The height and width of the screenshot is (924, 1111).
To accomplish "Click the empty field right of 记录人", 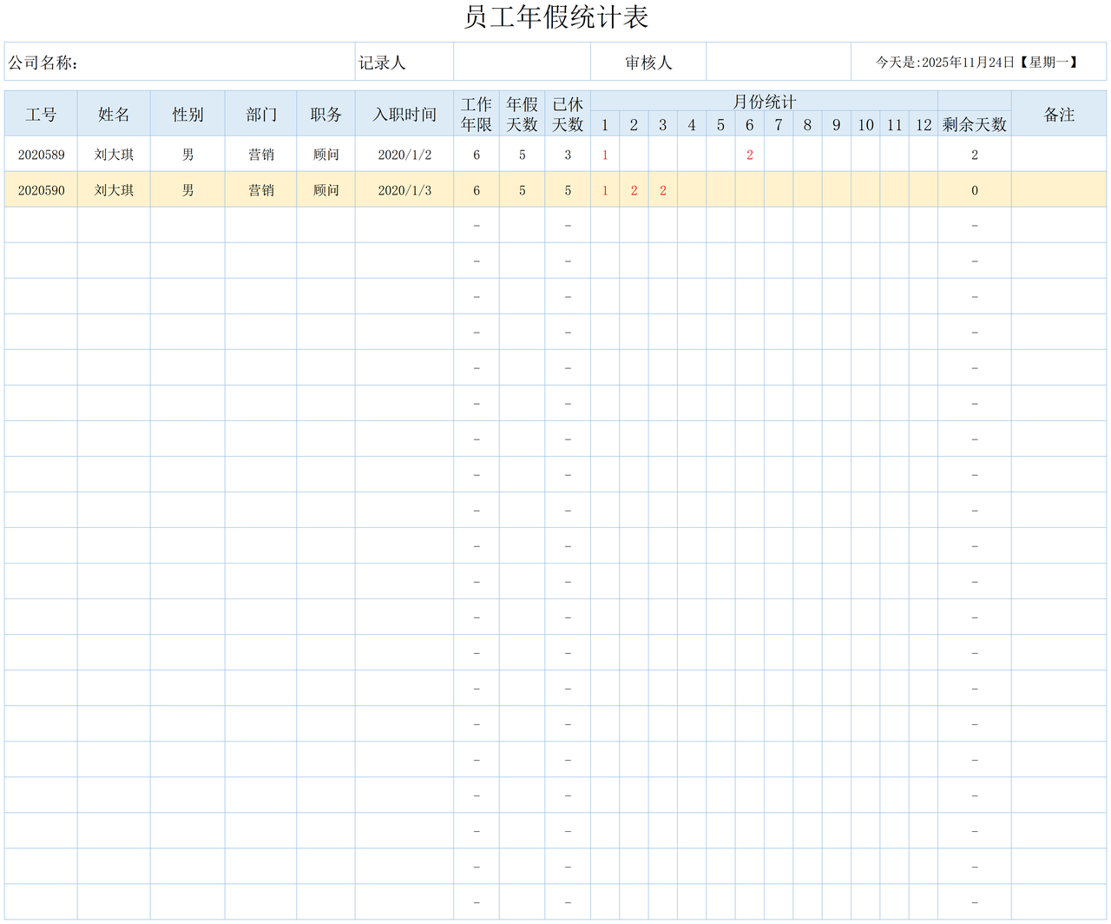I will tap(522, 63).
